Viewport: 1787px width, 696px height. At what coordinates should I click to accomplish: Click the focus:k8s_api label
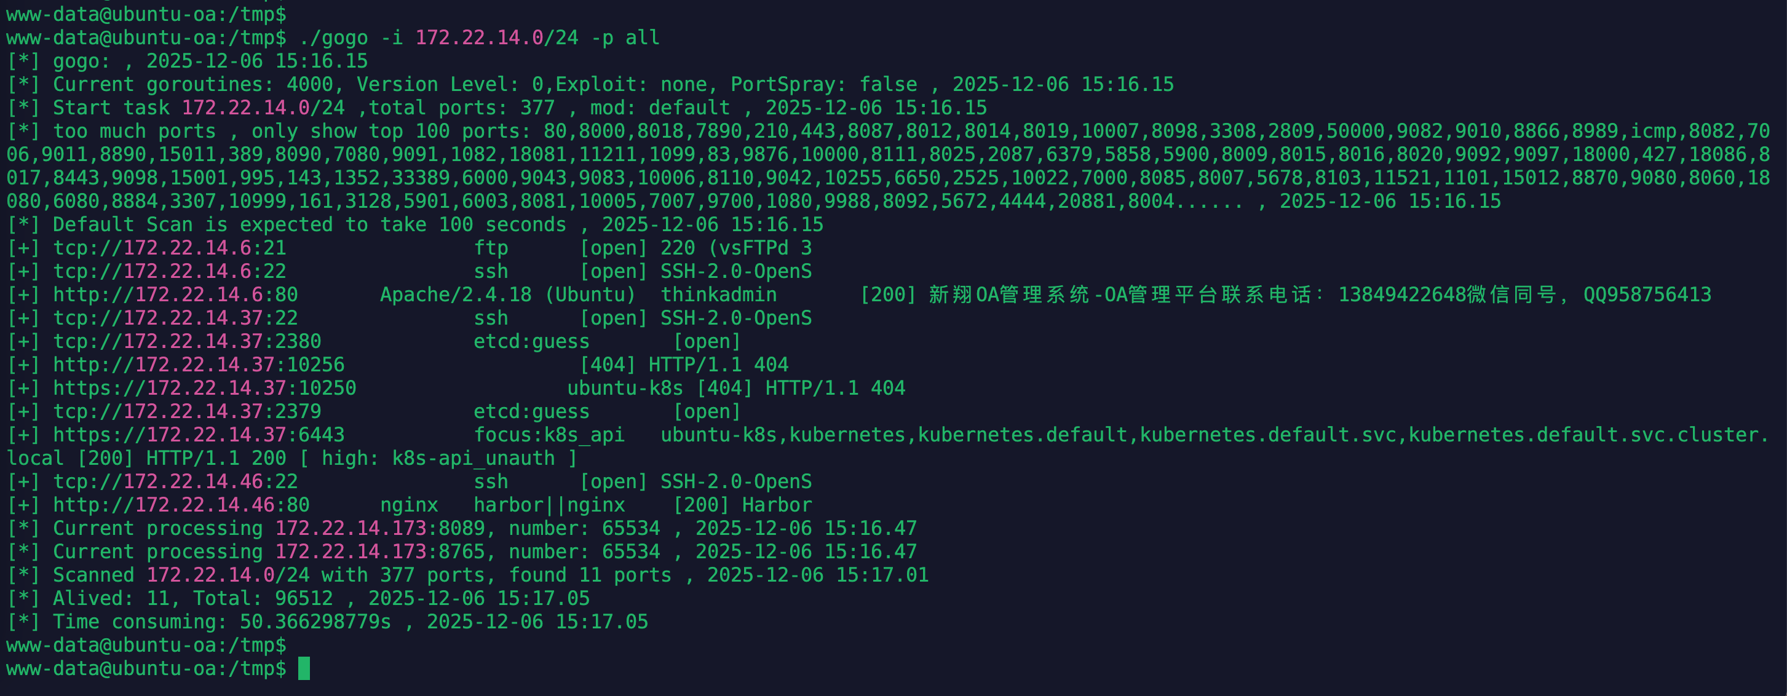coord(549,435)
